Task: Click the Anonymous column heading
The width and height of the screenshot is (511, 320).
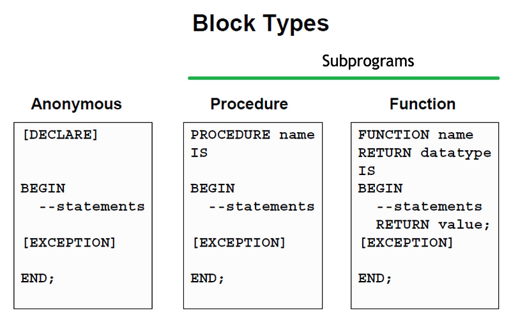Action: pyautogui.click(x=76, y=104)
